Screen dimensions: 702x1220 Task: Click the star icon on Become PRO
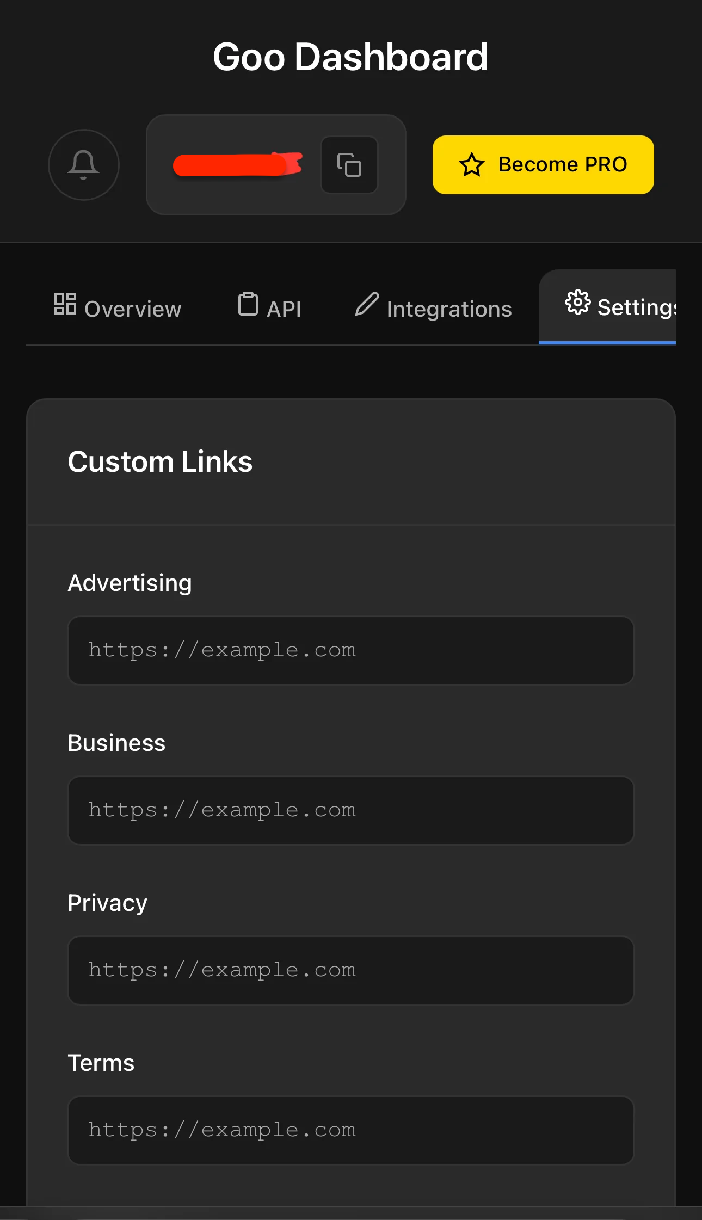click(x=471, y=165)
